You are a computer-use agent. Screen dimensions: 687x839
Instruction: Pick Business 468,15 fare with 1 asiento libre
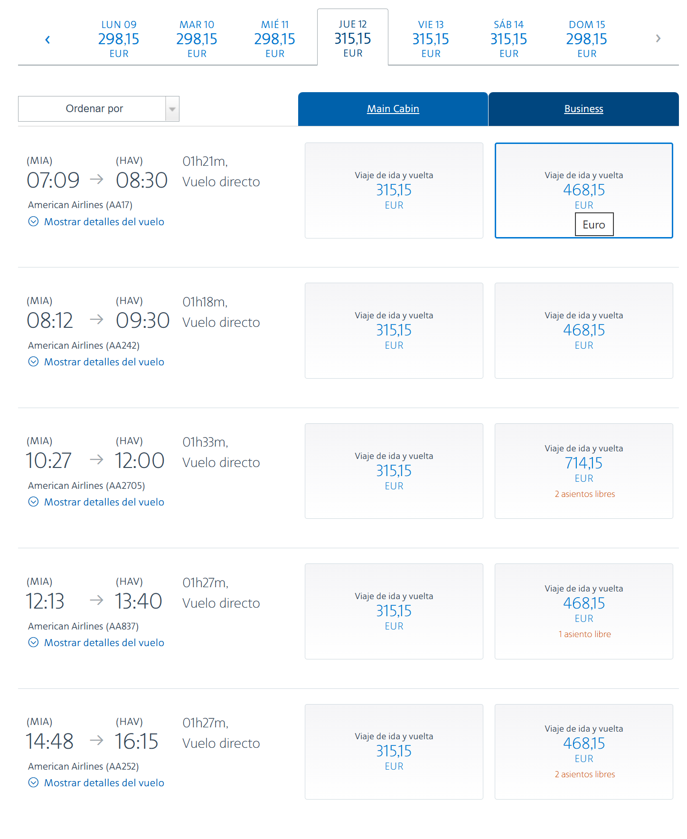[583, 611]
